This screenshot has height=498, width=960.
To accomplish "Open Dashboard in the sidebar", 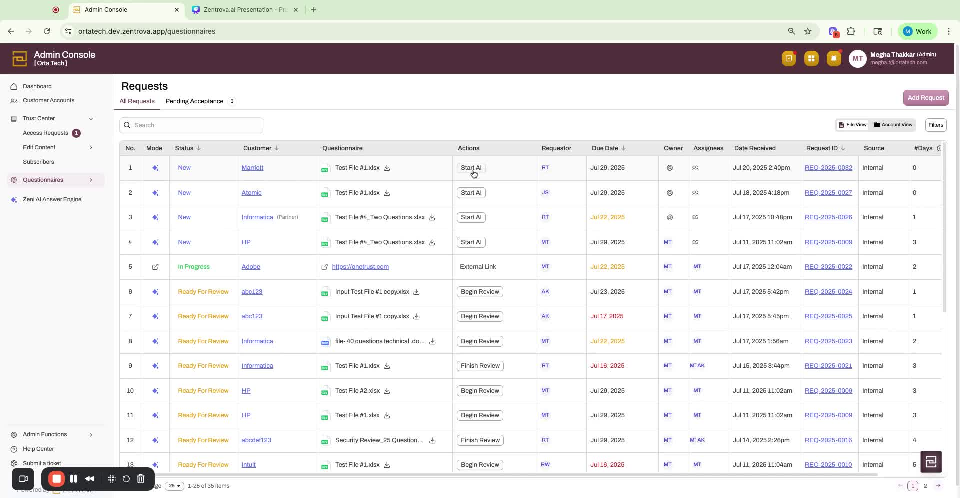I will (x=37, y=86).
